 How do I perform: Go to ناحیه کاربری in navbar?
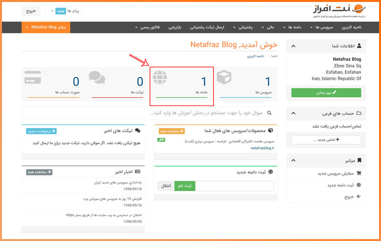[351, 27]
